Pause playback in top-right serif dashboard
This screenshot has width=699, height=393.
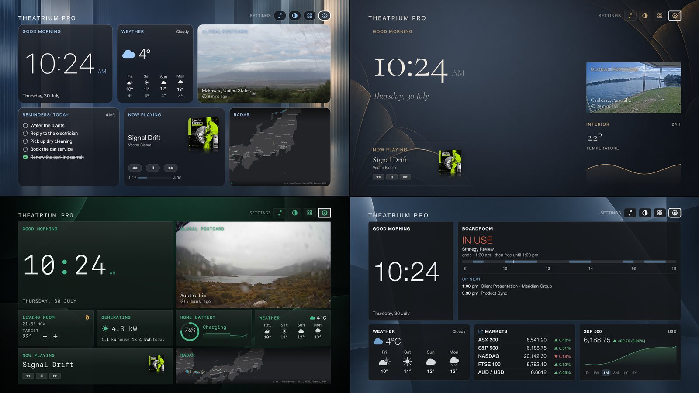point(392,177)
